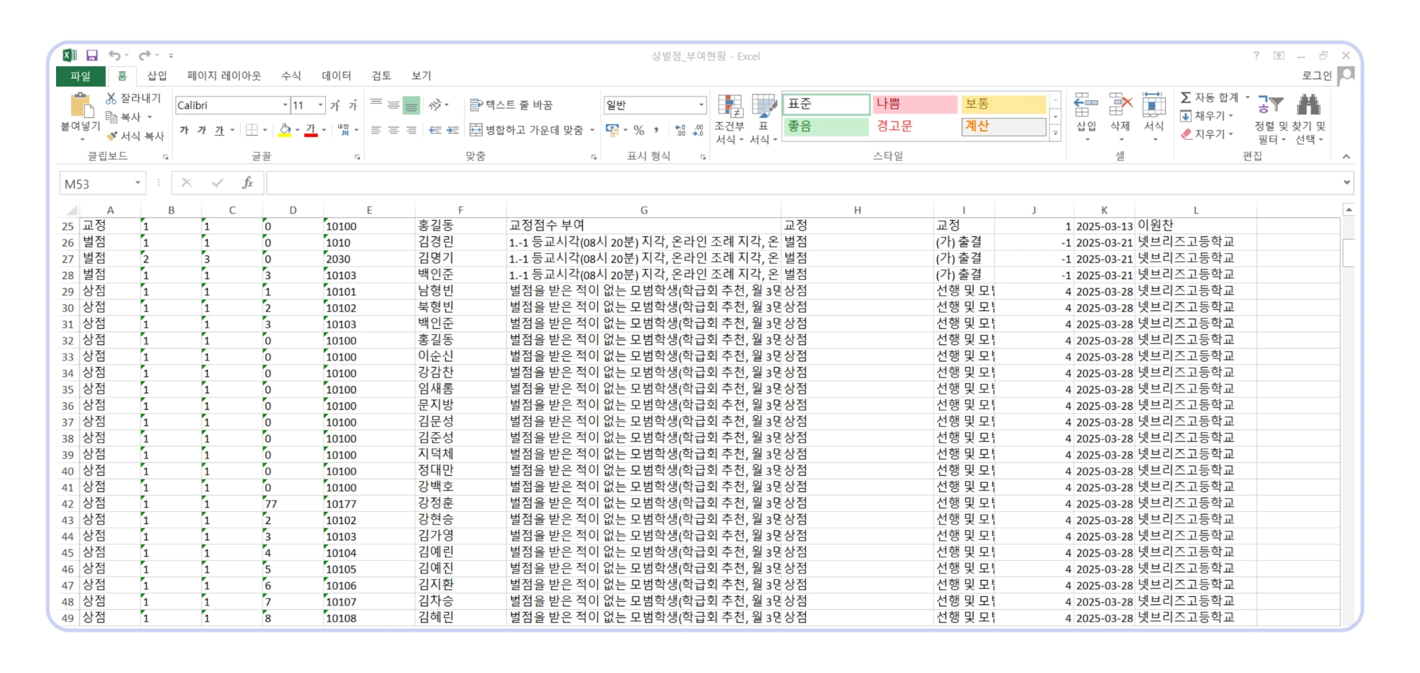
Task: Expand the formula bar
Action: [1346, 182]
